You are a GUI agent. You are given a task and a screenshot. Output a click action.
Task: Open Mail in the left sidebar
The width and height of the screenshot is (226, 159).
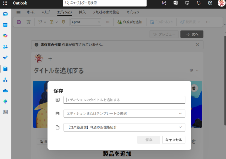click(x=5, y=14)
